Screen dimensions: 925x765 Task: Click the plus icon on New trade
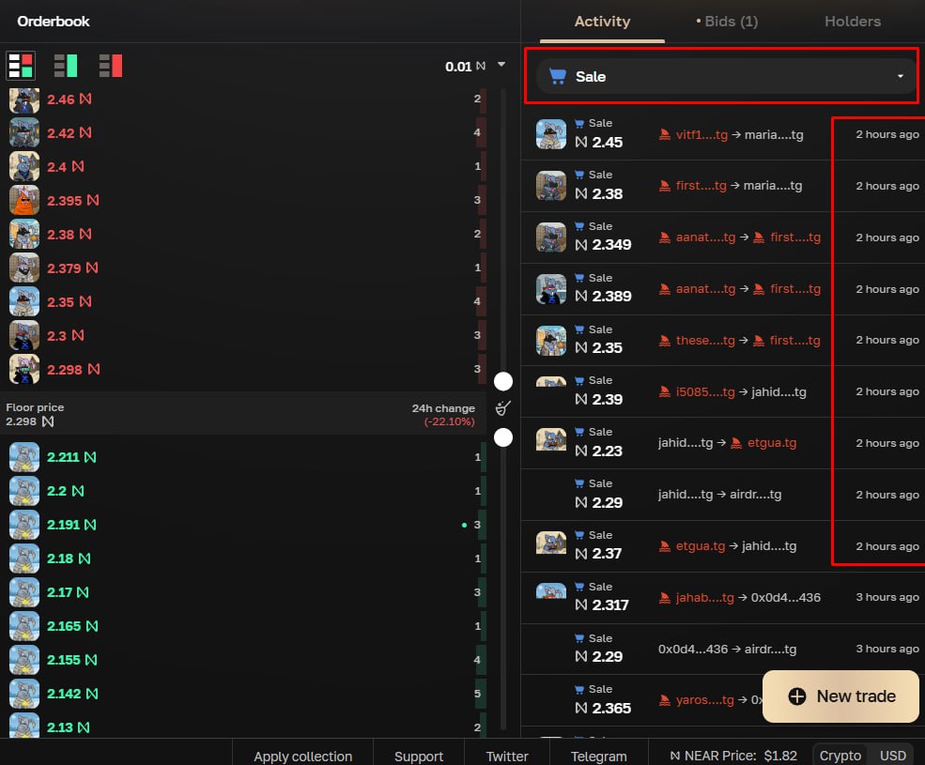pos(797,696)
